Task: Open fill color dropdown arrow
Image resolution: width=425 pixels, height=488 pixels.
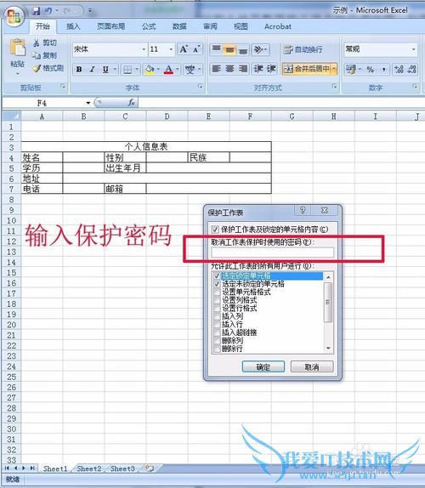Action: point(158,69)
